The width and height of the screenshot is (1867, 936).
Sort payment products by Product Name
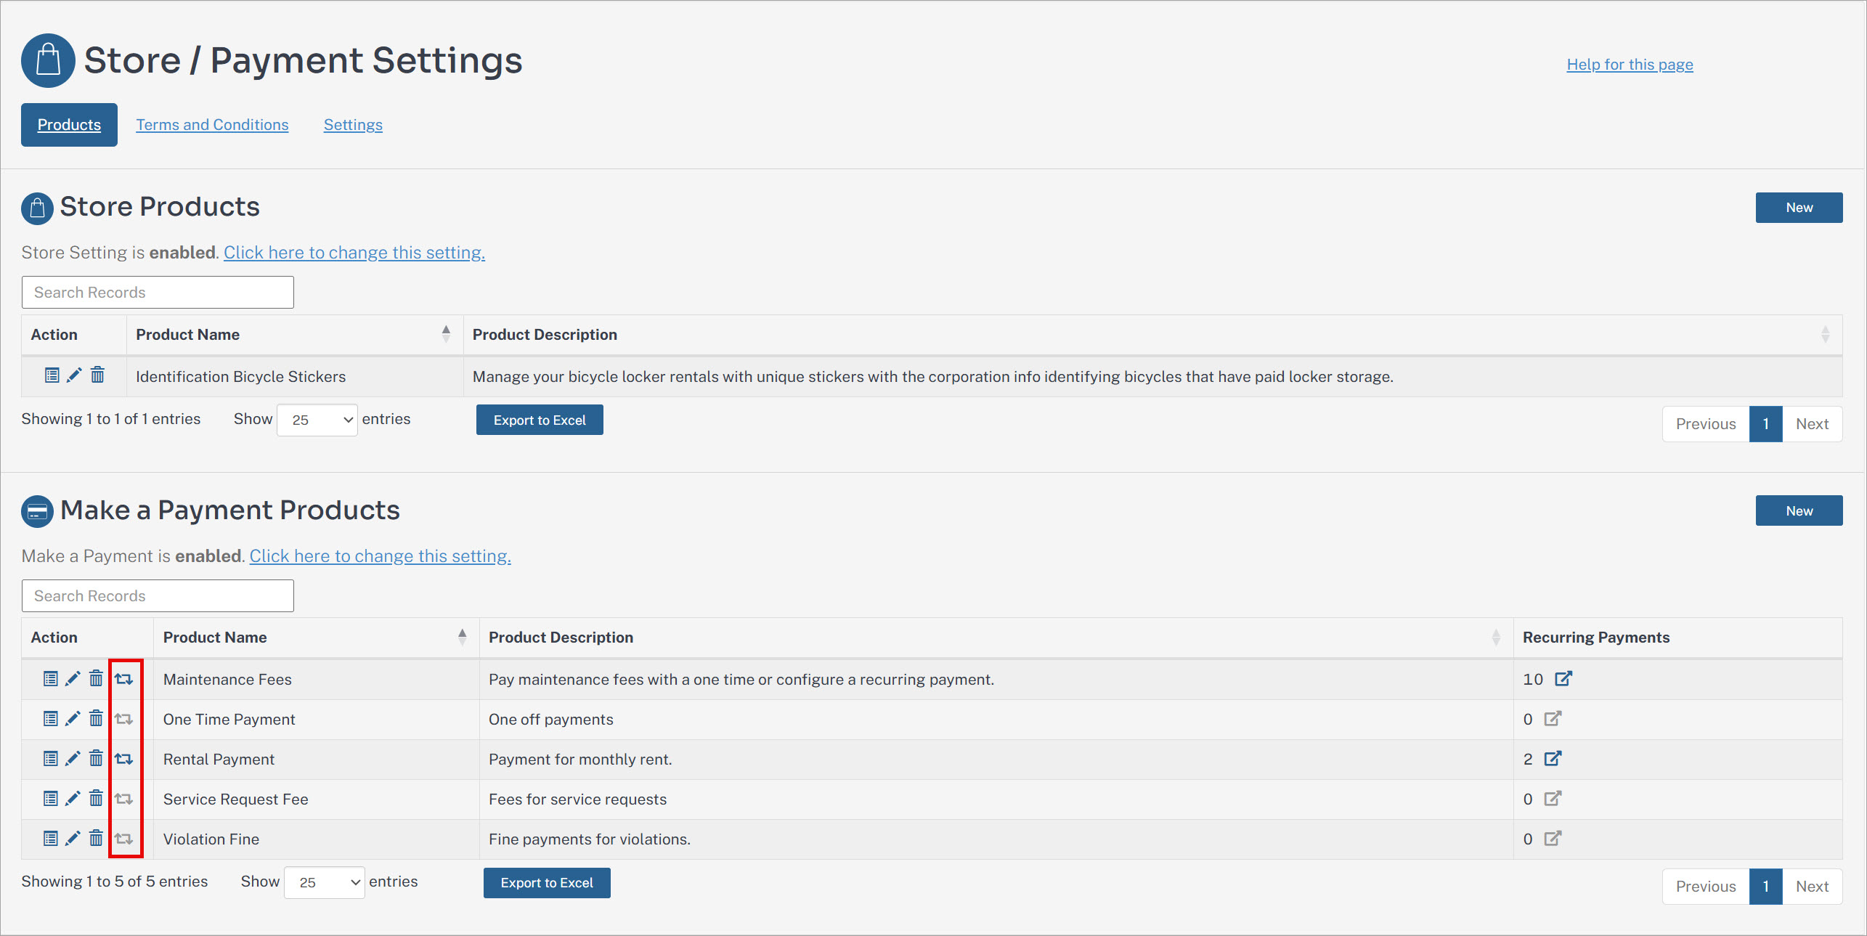coord(316,638)
